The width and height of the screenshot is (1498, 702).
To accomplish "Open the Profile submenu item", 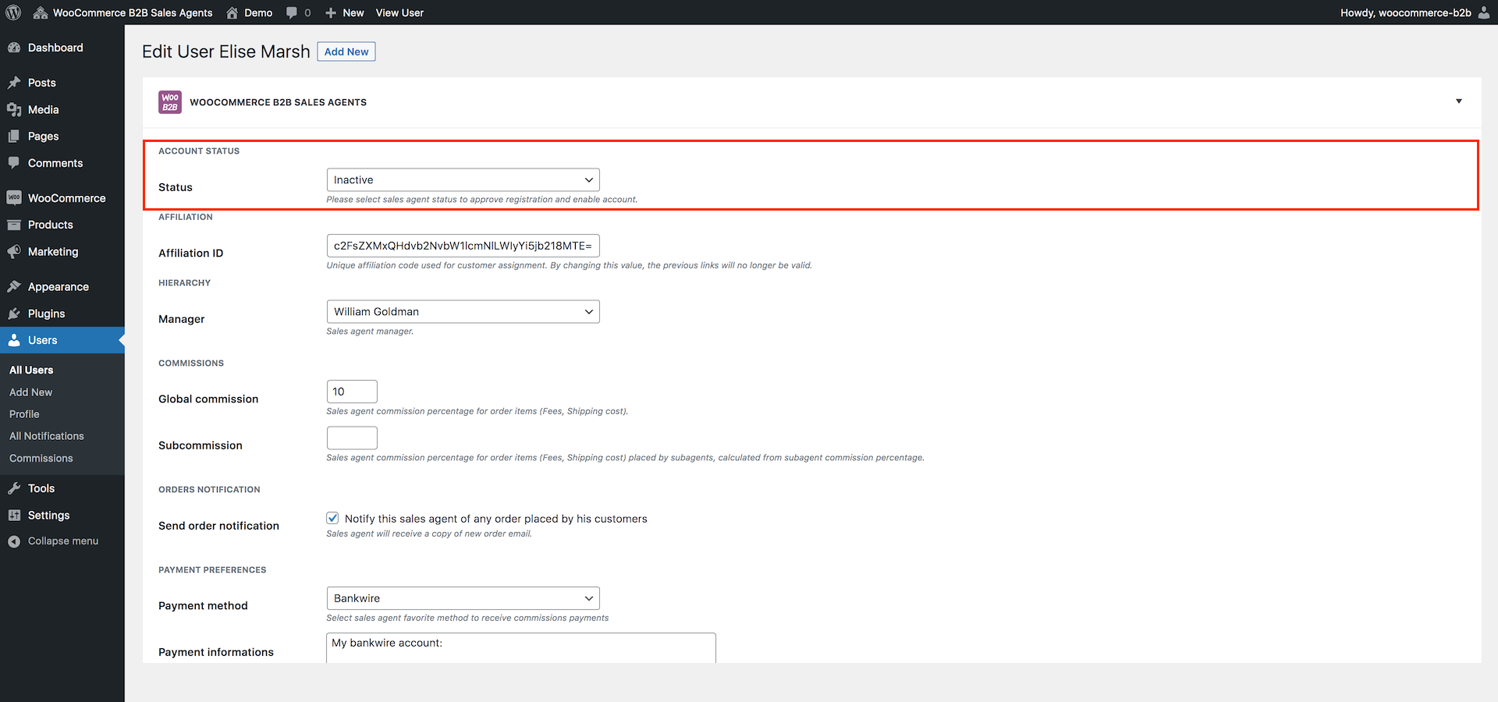I will (24, 414).
